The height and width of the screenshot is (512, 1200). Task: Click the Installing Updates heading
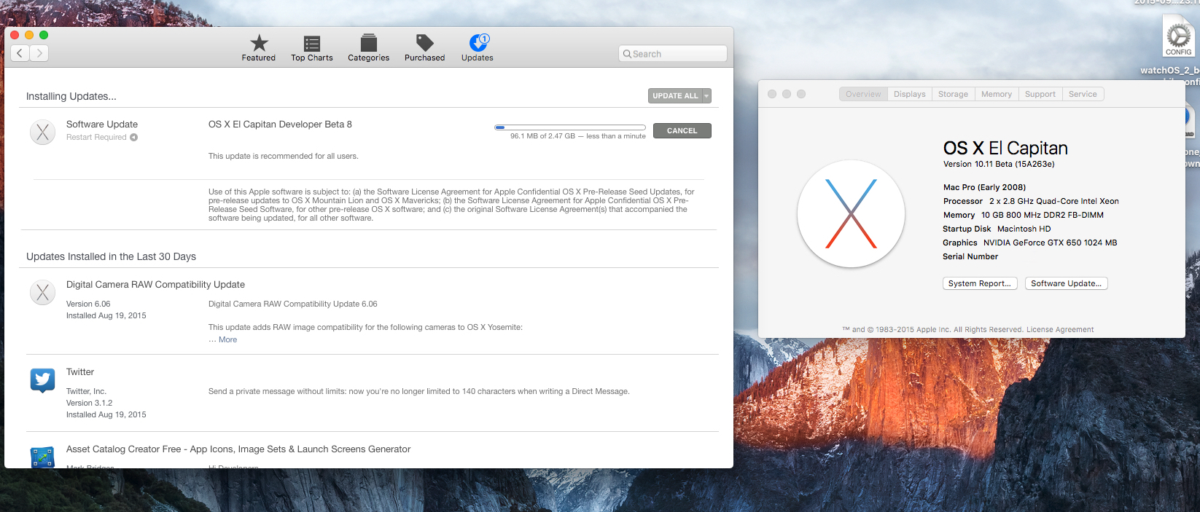pyautogui.click(x=71, y=96)
